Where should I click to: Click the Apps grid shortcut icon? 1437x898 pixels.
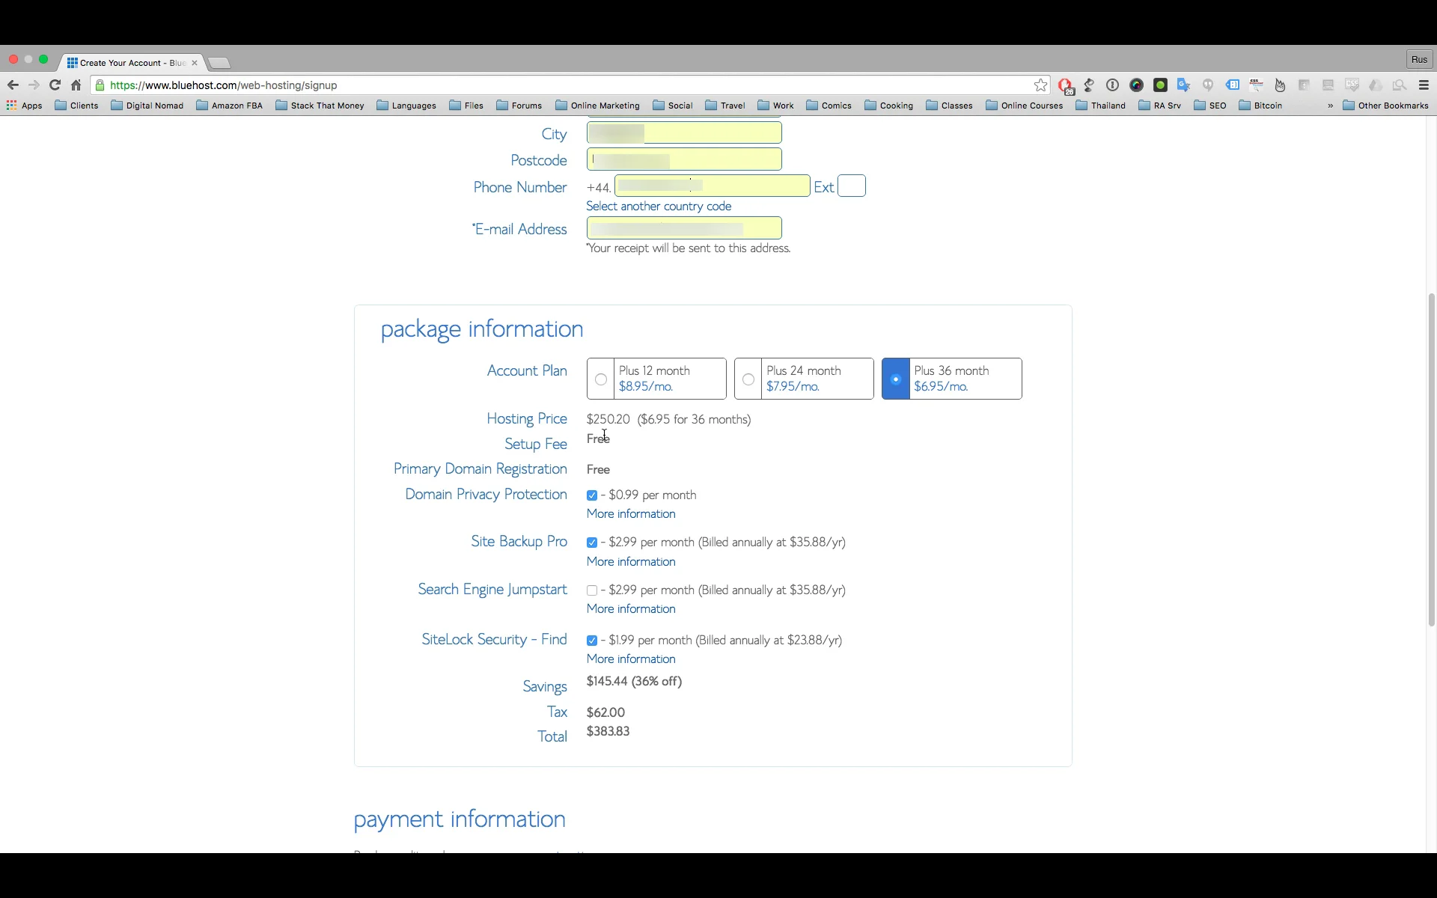coord(12,106)
